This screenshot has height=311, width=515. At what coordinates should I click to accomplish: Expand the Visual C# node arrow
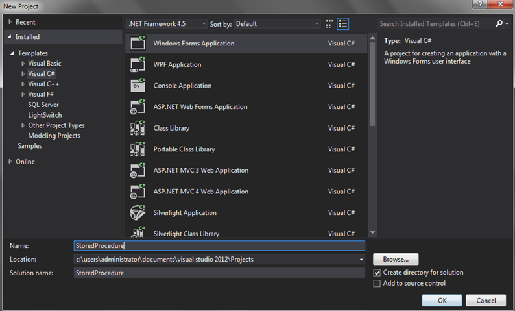23,73
